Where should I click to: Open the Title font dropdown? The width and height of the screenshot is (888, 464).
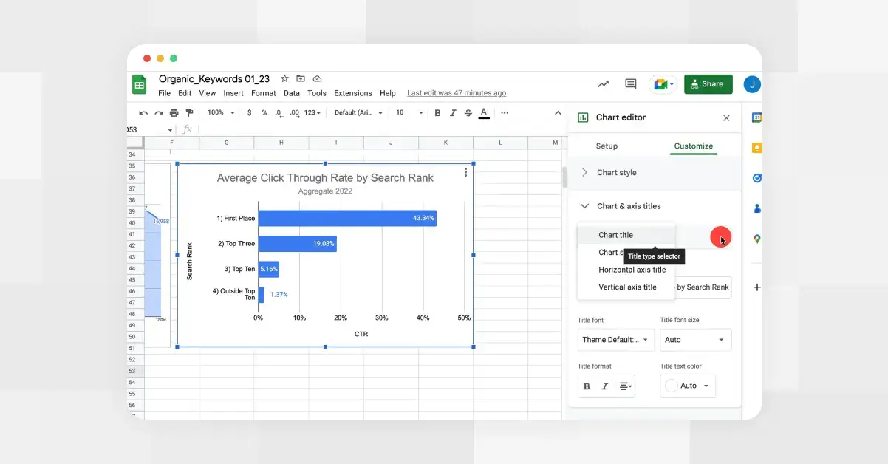615,339
